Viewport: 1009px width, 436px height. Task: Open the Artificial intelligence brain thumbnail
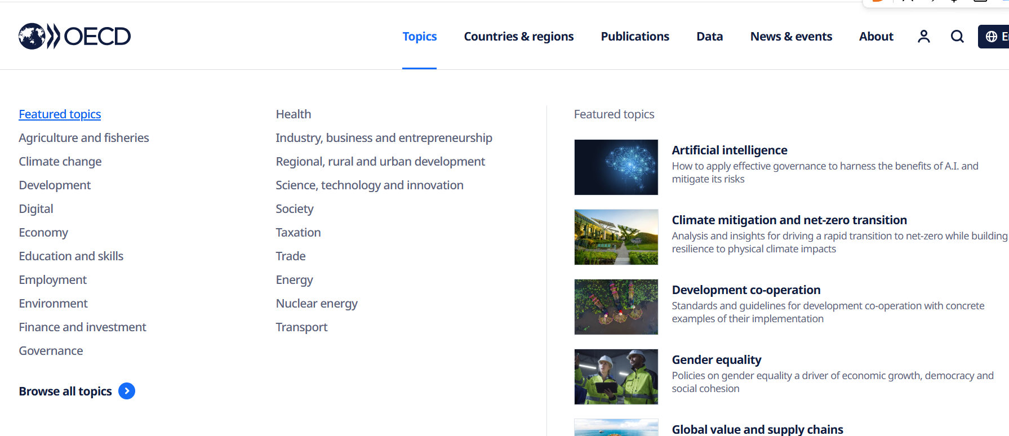click(x=616, y=167)
